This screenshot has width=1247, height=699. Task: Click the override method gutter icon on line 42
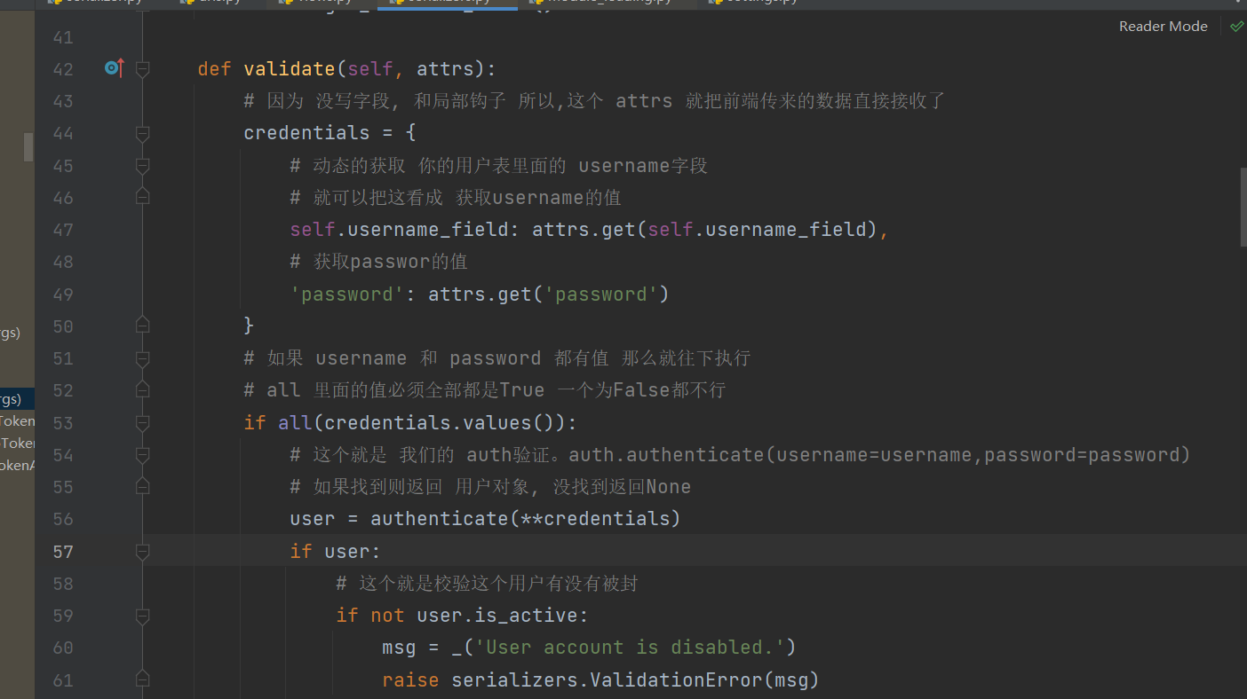pyautogui.click(x=114, y=67)
